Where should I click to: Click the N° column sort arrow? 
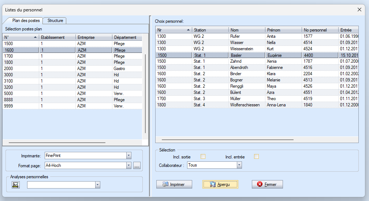pos(35,37)
